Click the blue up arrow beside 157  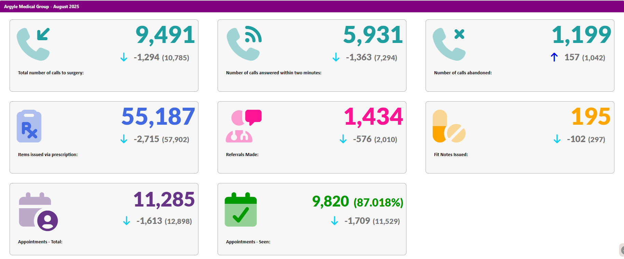point(554,57)
